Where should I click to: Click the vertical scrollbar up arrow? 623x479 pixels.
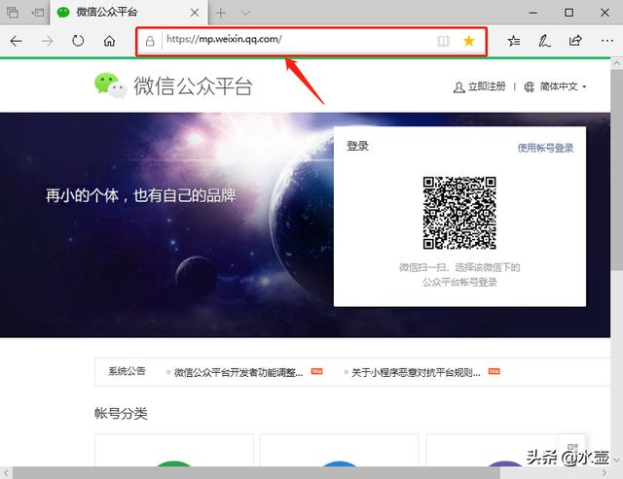616,63
